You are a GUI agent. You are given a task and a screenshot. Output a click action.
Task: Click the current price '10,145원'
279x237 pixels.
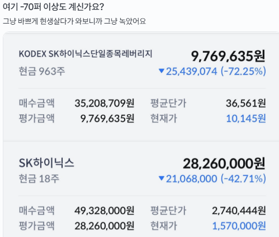246,118
